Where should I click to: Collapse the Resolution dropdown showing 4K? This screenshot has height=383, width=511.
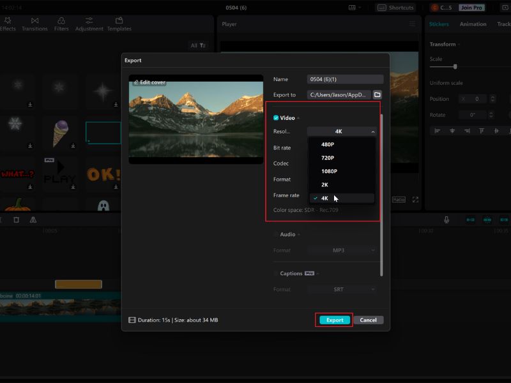[x=342, y=131]
